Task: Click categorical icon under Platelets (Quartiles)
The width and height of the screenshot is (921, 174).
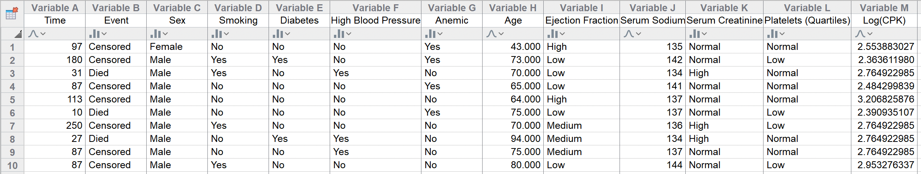Action: click(x=772, y=34)
